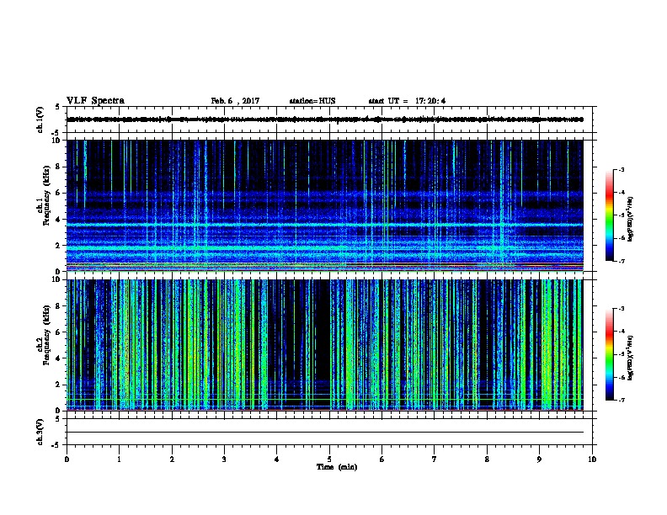Screen dimensions: 667x515
Task: Click the "VLF Spectra" plot title
Action: coord(95,101)
